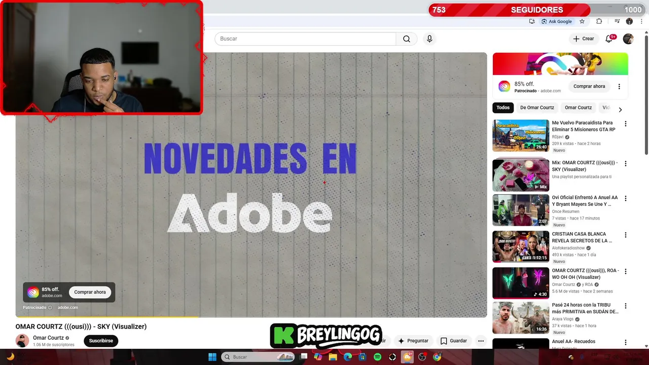
Task: Open Chrome media controls icon
Action: coord(617,21)
